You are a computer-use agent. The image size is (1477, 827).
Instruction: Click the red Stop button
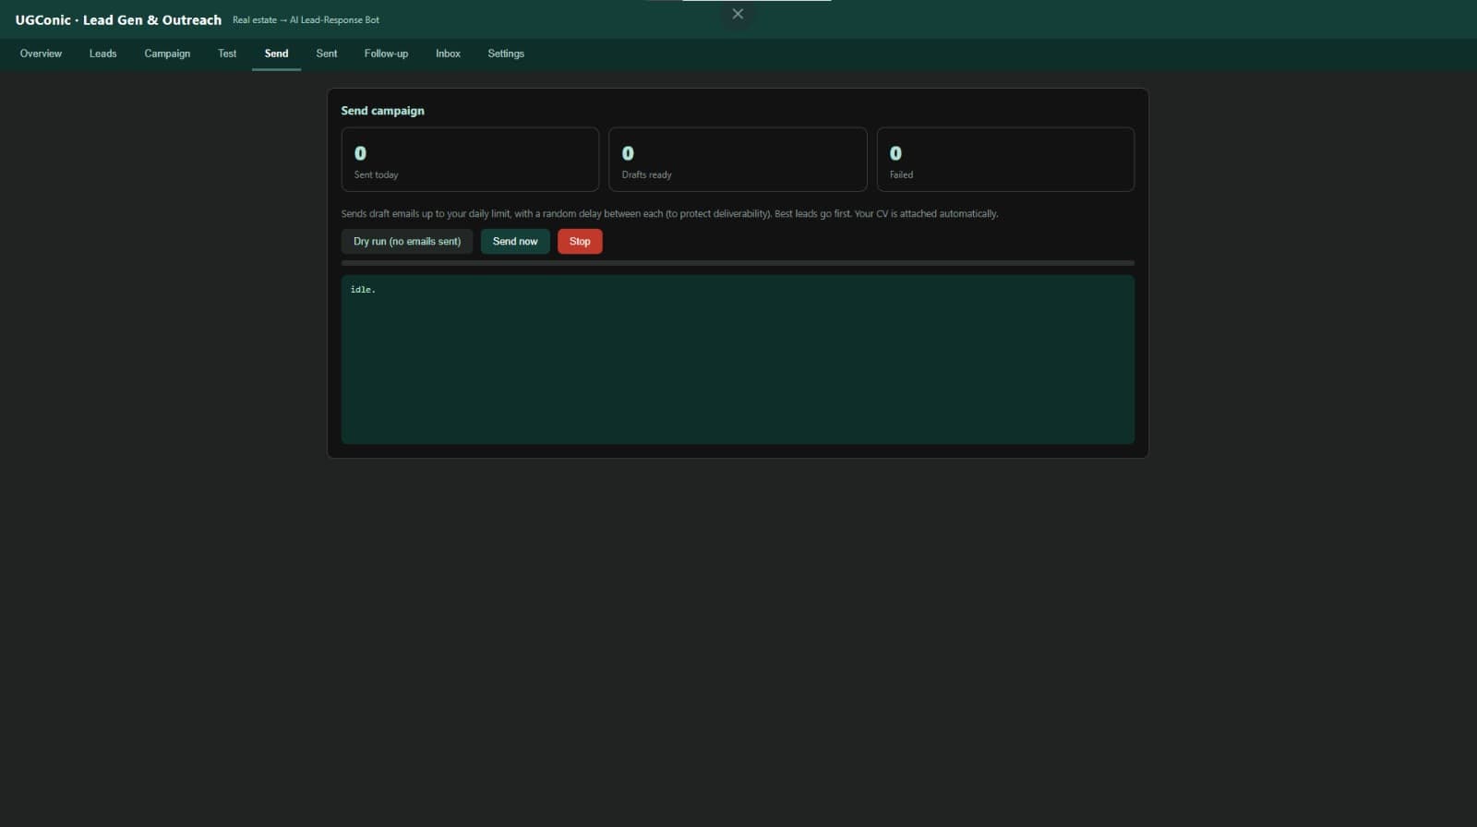click(580, 242)
